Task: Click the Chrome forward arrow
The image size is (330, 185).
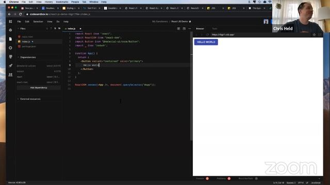Action: (x=15, y=14)
